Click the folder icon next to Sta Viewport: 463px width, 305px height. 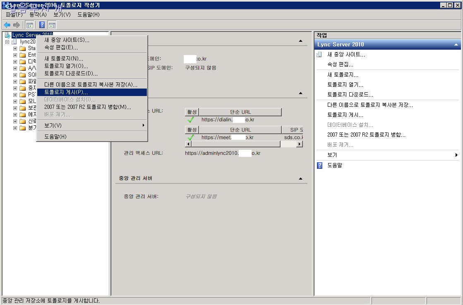click(x=22, y=48)
